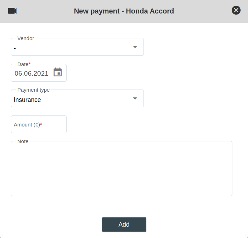Image resolution: width=248 pixels, height=238 pixels.
Task: Select the Insurance payment type value
Action: [x=27, y=100]
